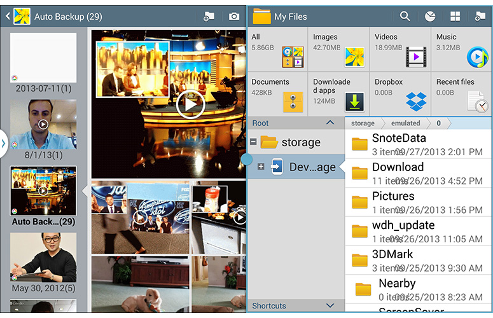Open storage usage pie chart icon
The image size is (493, 318).
coord(430,17)
